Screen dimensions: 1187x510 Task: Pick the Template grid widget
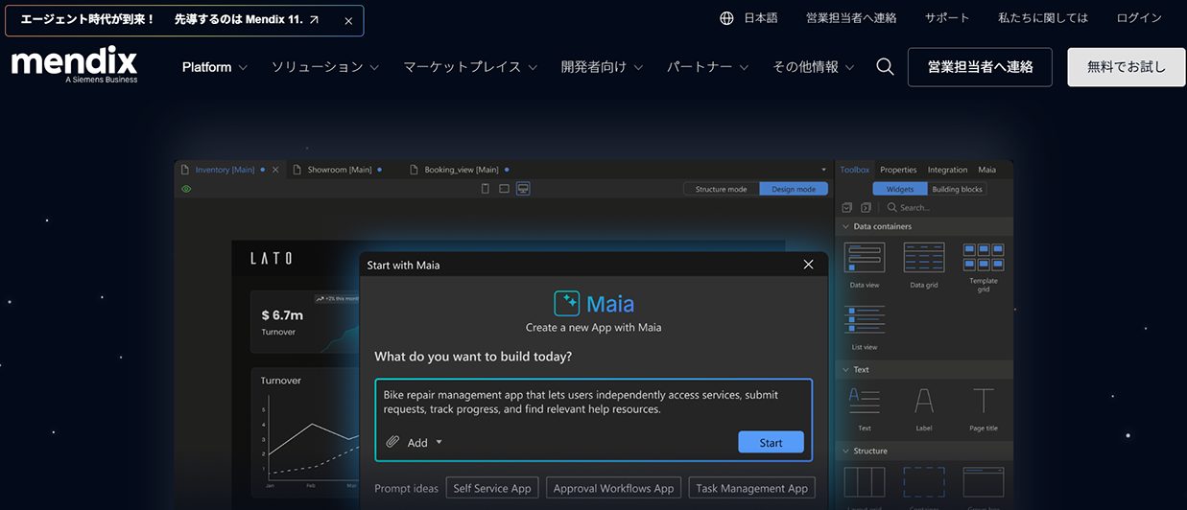coord(984,267)
